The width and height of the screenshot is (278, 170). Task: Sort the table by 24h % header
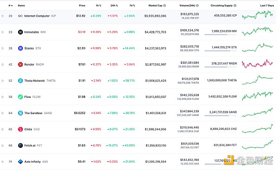point(114,6)
